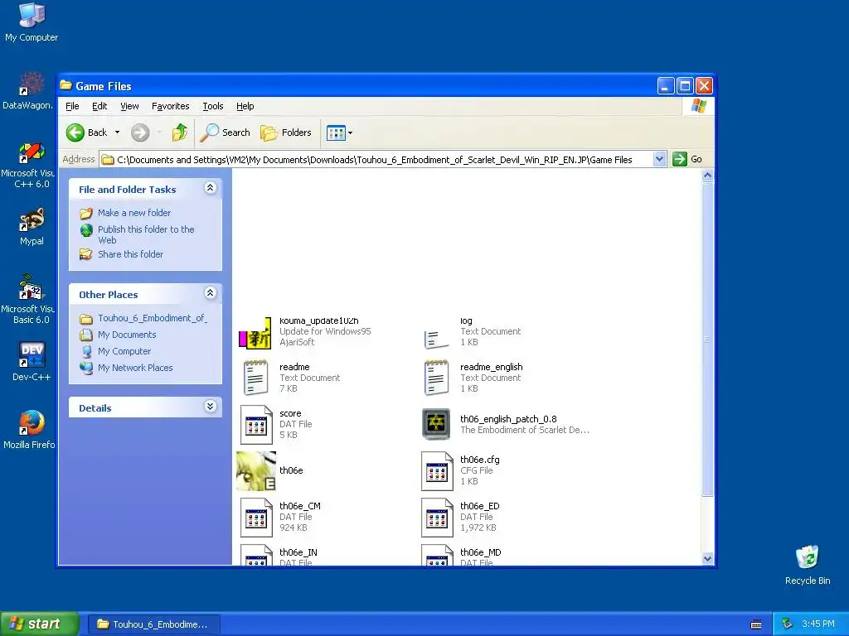Click the Game Files title bar folder icon
The width and height of the screenshot is (849, 636).
tap(66, 85)
